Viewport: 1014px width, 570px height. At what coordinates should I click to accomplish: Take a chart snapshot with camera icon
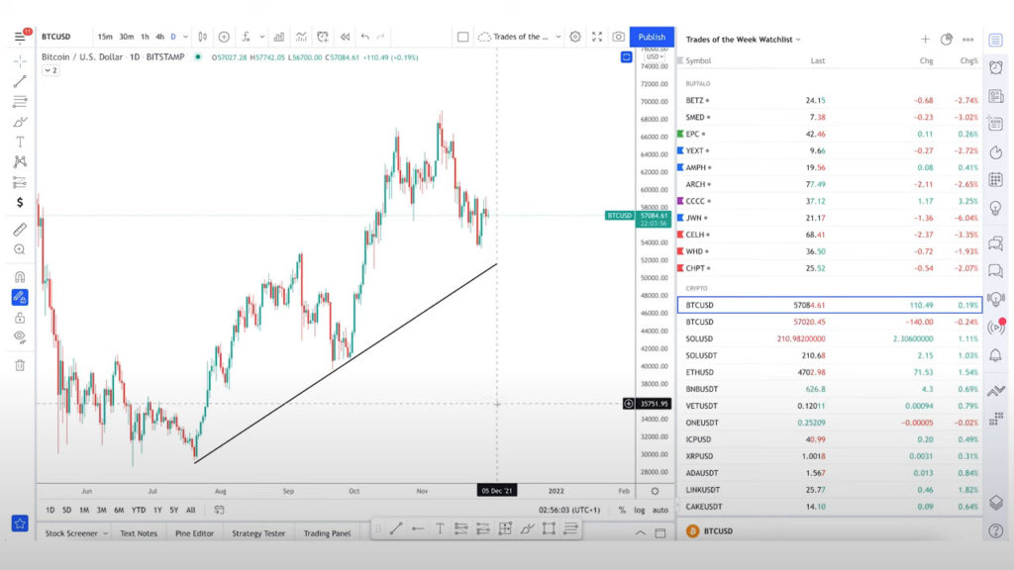(618, 37)
